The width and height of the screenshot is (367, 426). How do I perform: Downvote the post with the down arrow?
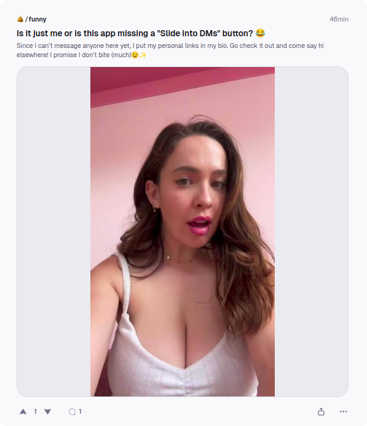(x=47, y=412)
